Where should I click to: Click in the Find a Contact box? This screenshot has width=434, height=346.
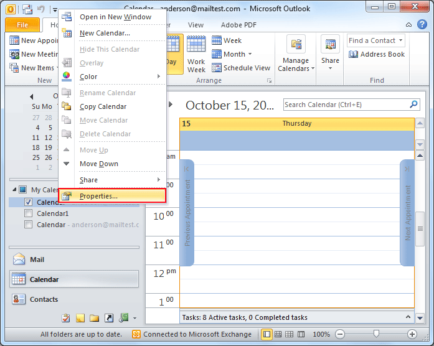click(372, 40)
